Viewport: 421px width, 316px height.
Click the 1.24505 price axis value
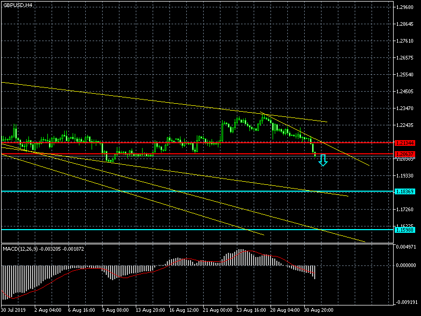pyautogui.click(x=405, y=91)
